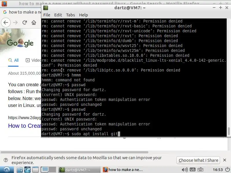Switch to second workspace in pager
This screenshot has width=231, height=173.
pyautogui.click(x=52, y=170)
